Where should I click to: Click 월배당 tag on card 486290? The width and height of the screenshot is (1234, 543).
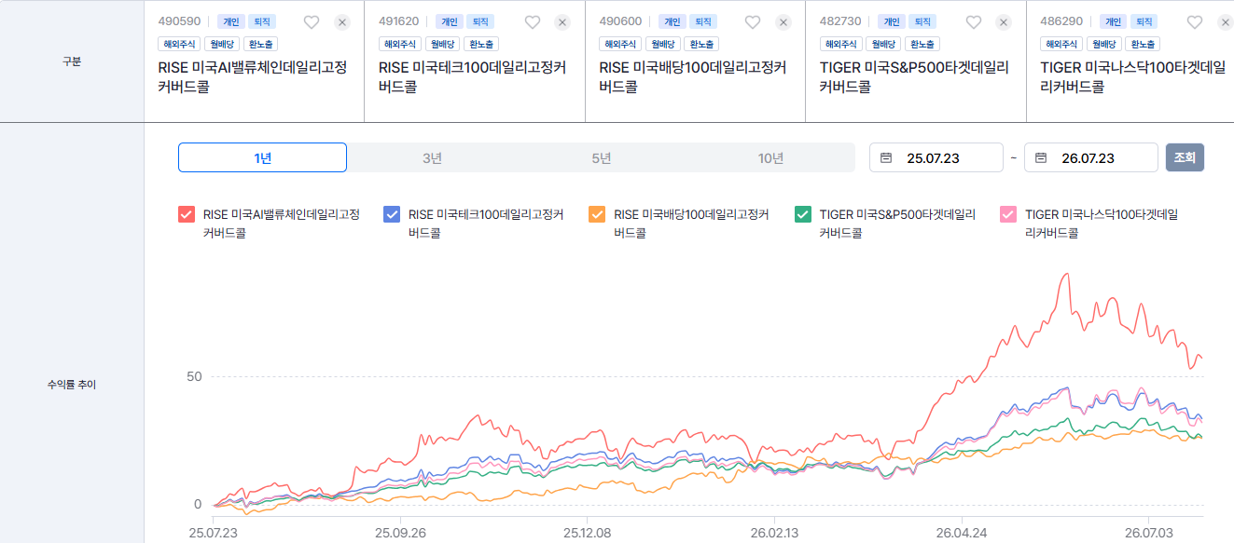click(x=1104, y=44)
